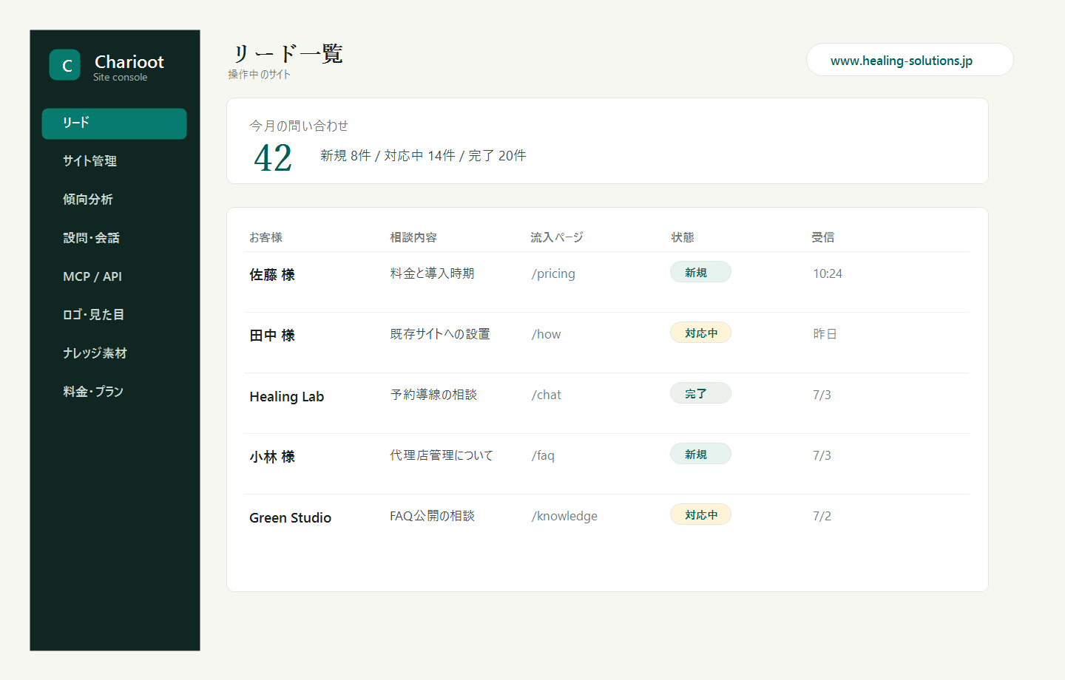Click the /faq inflow page
The image size is (1065, 680).
tap(543, 455)
